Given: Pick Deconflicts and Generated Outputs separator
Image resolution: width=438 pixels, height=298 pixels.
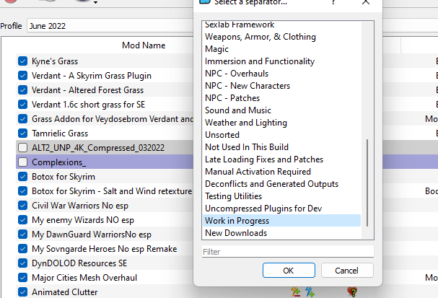Looking at the screenshot, I should [x=271, y=184].
